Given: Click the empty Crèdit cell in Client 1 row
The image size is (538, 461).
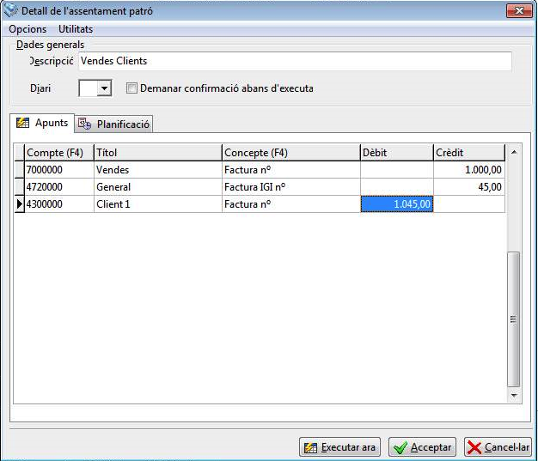Looking at the screenshot, I should (469, 204).
